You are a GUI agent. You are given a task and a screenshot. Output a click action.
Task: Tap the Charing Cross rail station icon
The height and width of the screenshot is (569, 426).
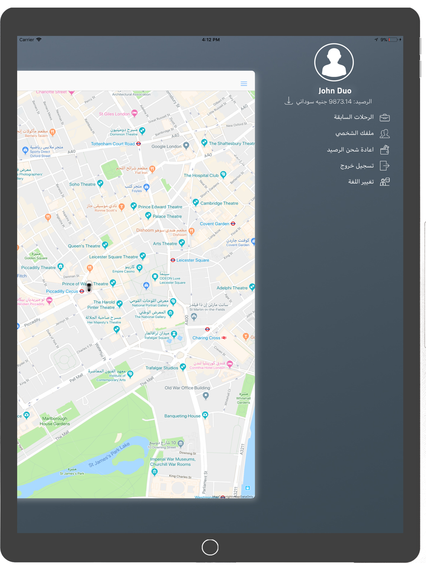click(224, 338)
